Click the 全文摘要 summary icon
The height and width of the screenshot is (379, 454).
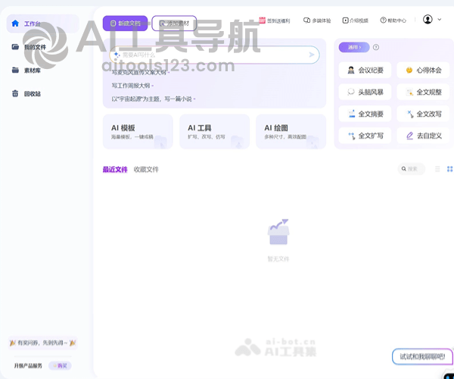click(352, 114)
